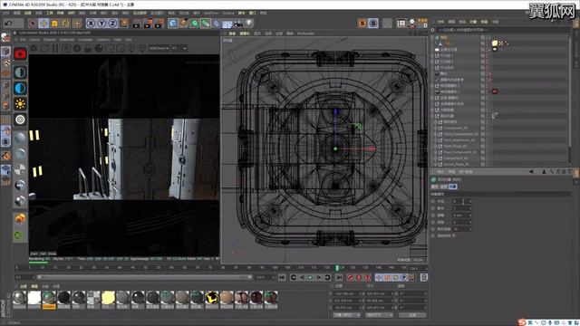Open Octane Live Viewer red icon
The image size is (580, 326).
(x=20, y=54)
